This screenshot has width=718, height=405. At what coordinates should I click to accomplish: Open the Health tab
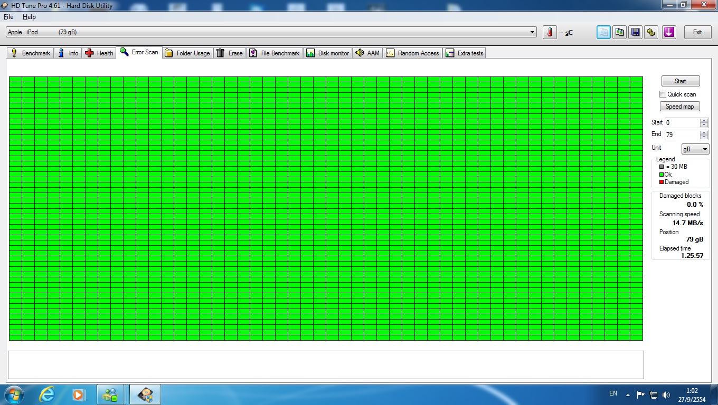(99, 53)
